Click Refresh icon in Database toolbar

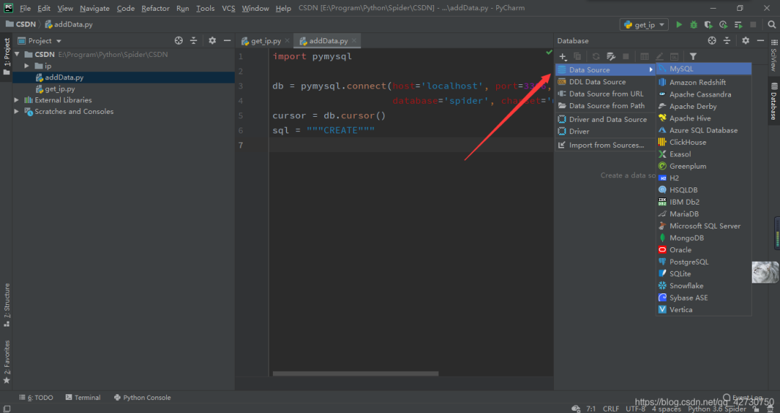[x=596, y=57]
